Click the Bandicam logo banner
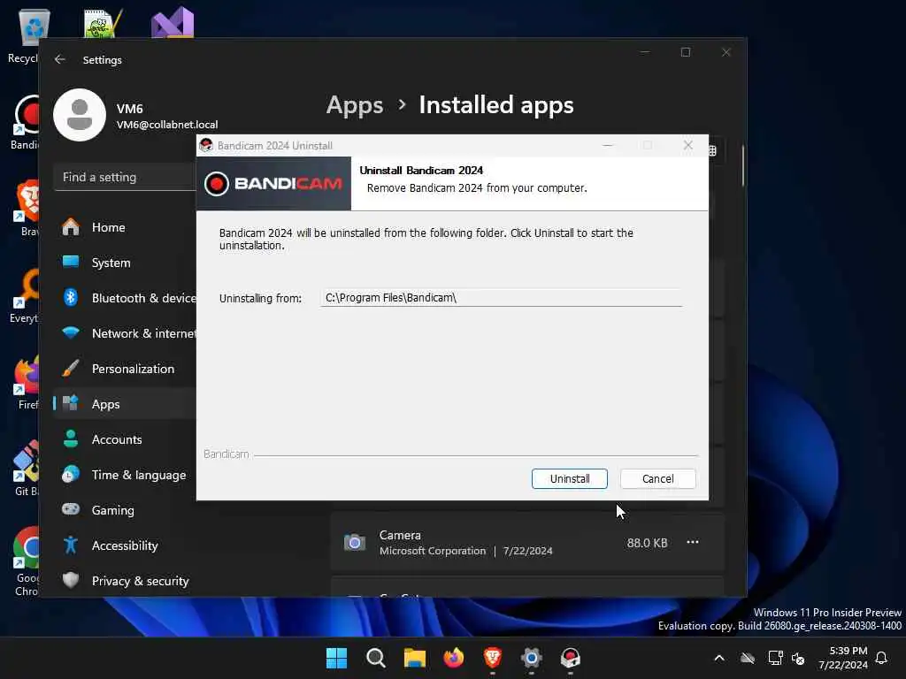This screenshot has height=679, width=906. click(x=273, y=184)
